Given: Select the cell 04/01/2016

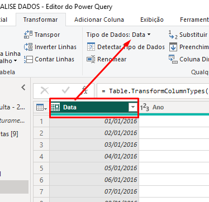Looking at the screenshot, I should tap(94, 156).
